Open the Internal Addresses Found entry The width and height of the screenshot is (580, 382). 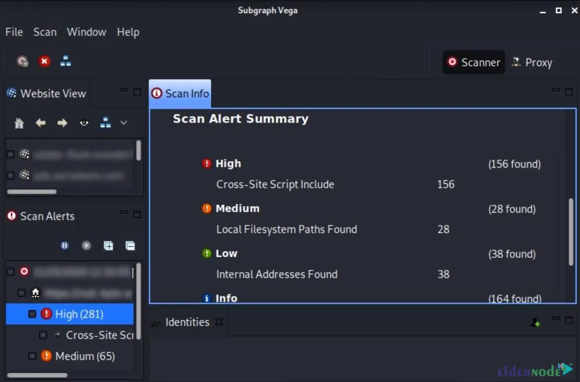277,274
